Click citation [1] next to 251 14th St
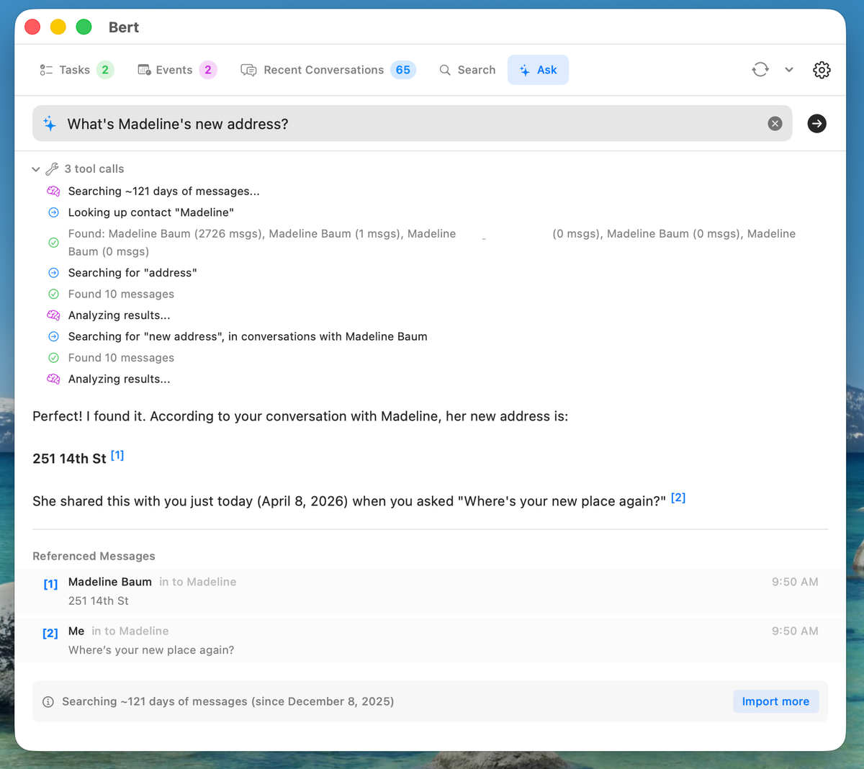The image size is (864, 769). coord(117,455)
